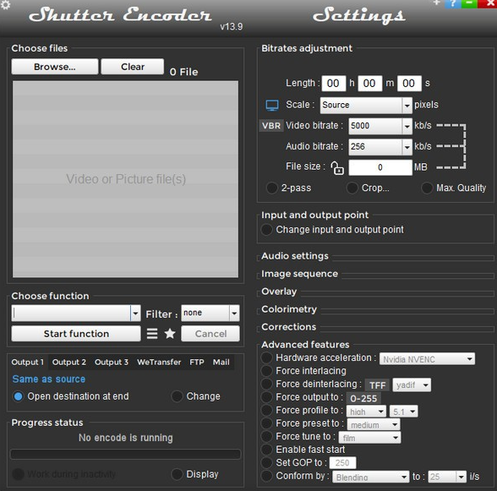Click the star favorites icon
Screen dimensions: 497x491
(170, 334)
